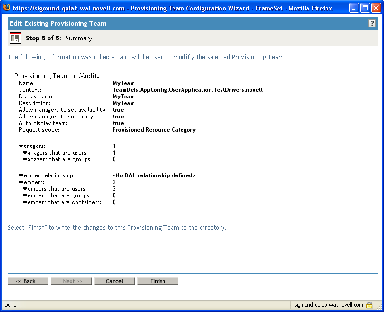This screenshot has height=312, width=384.
Task: Click 'Managers that are groups:' label
Action: click(57, 159)
